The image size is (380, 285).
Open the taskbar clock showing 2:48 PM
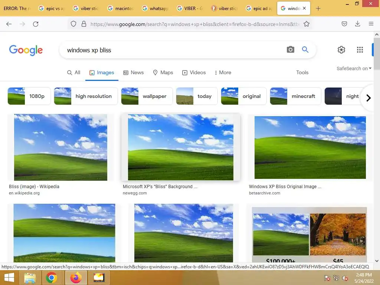[364, 278]
